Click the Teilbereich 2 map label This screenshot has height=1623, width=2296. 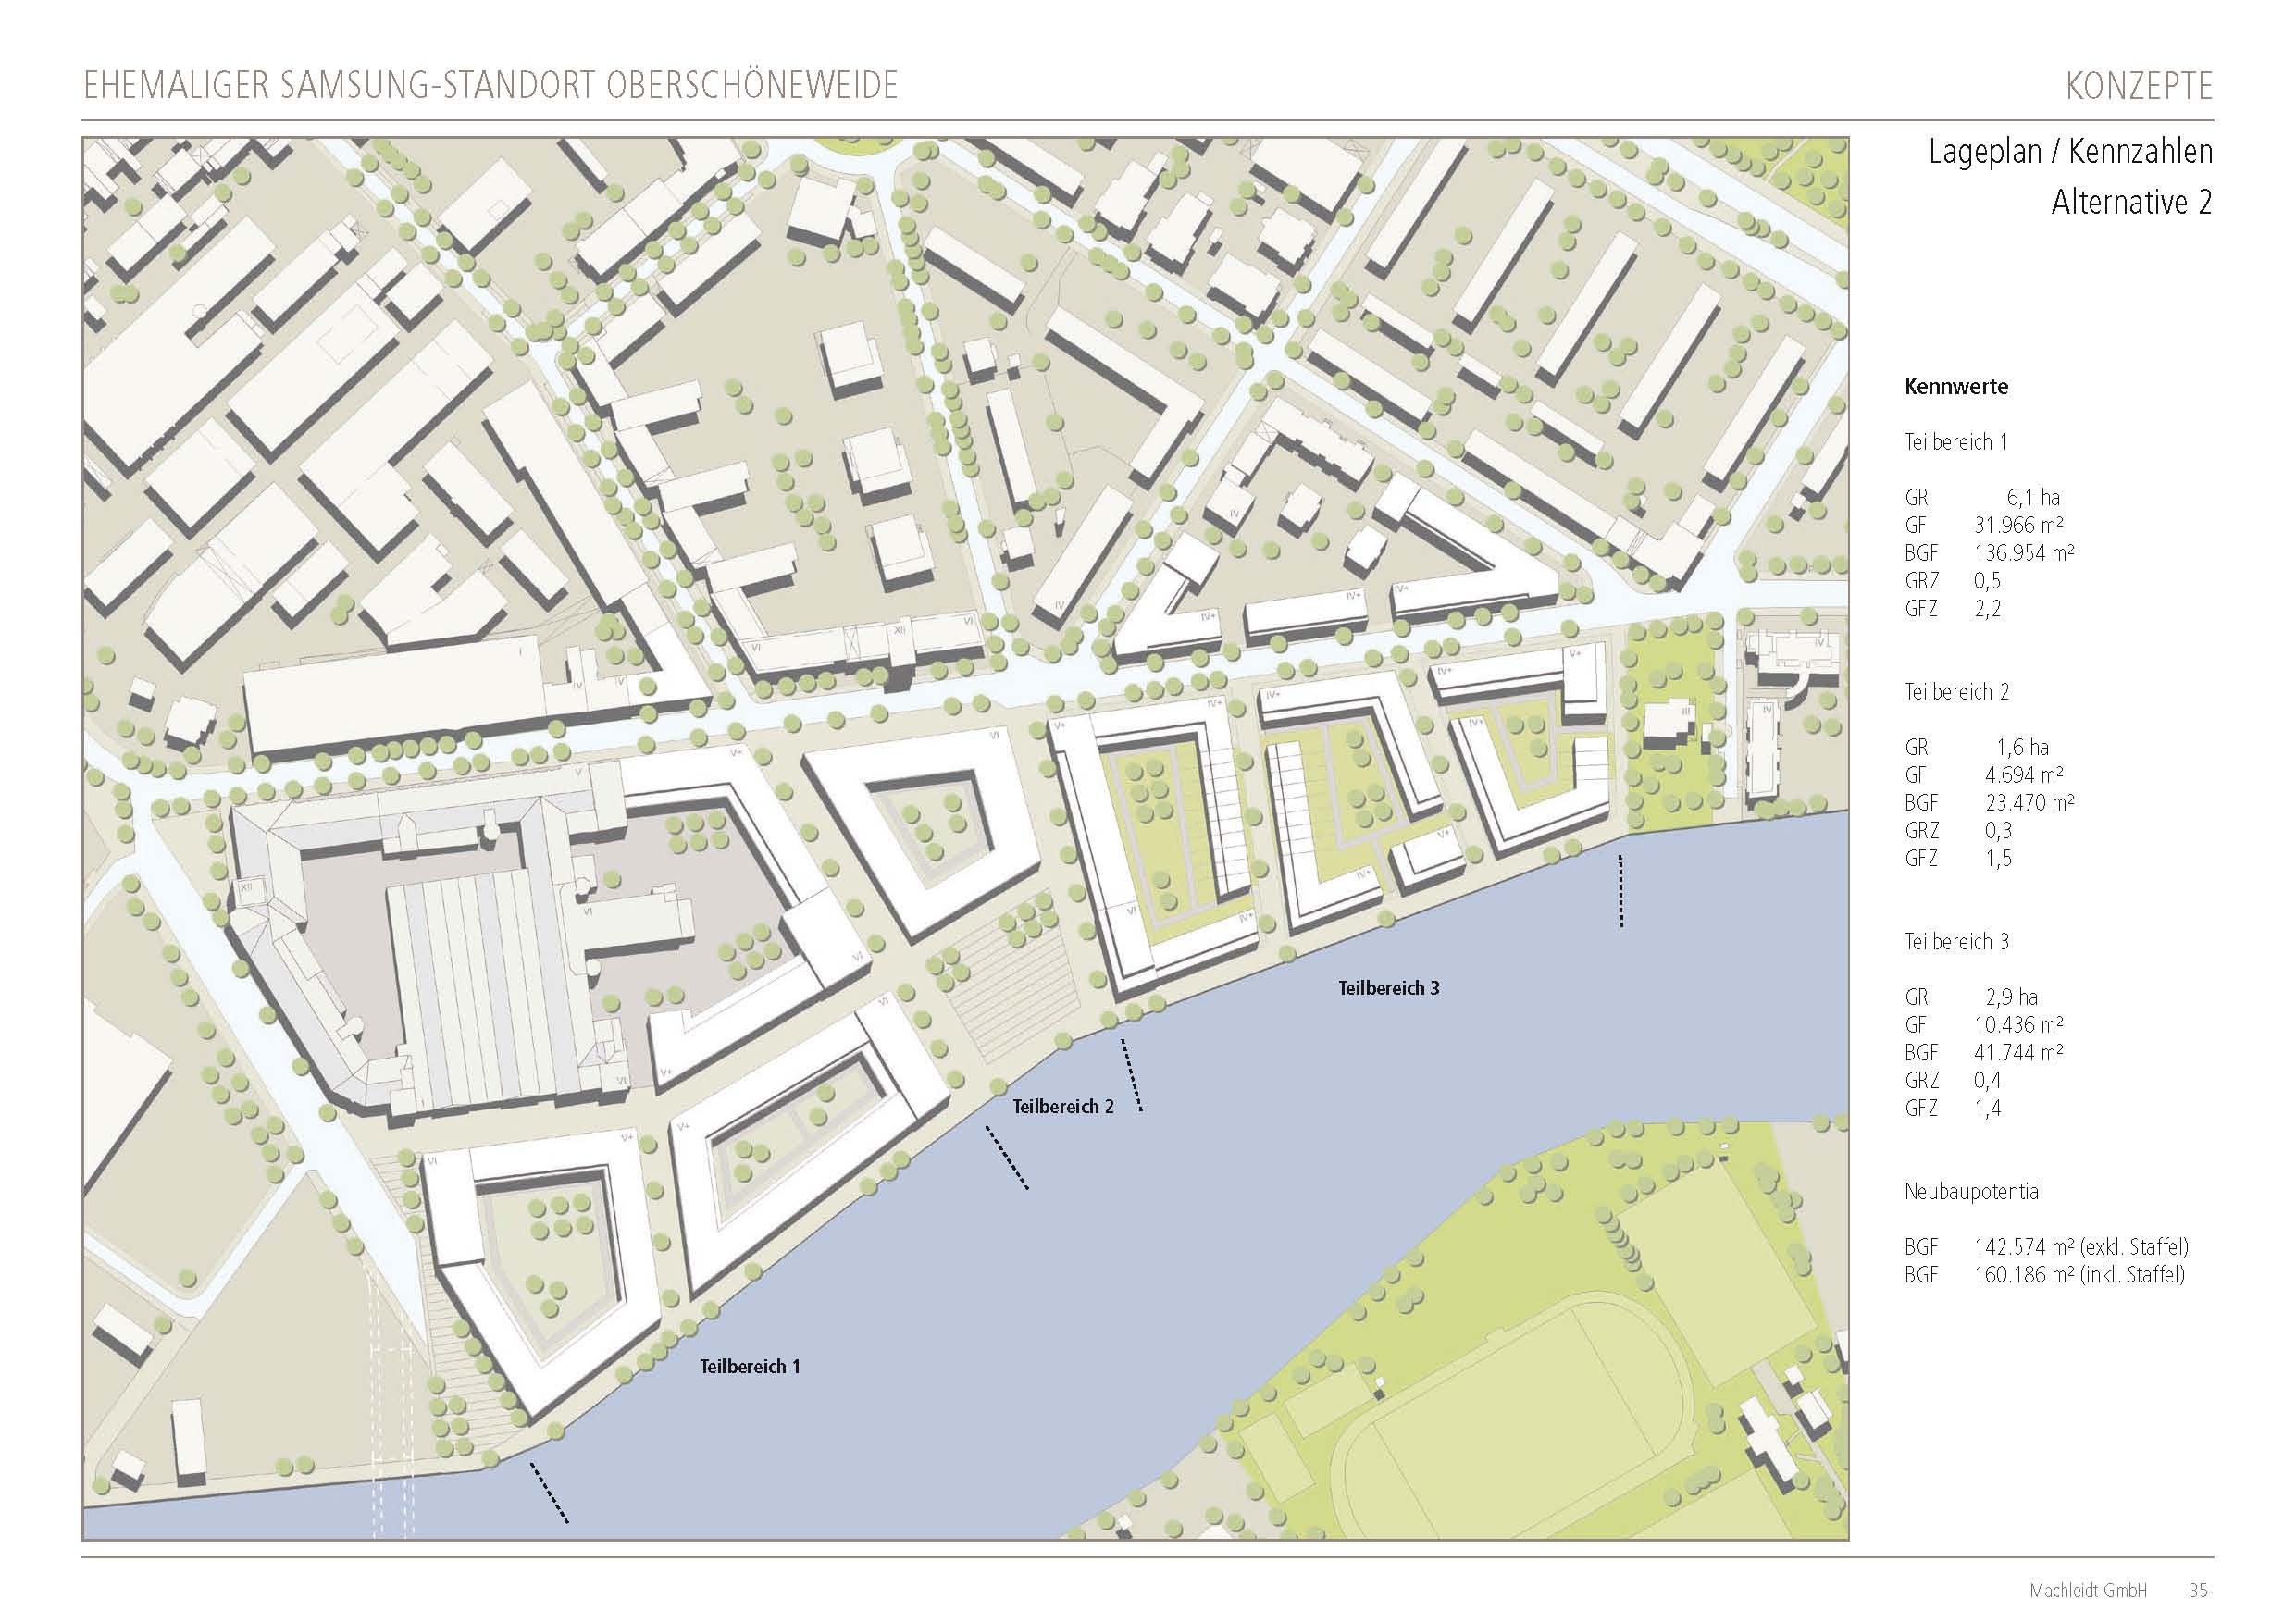point(1062,1106)
